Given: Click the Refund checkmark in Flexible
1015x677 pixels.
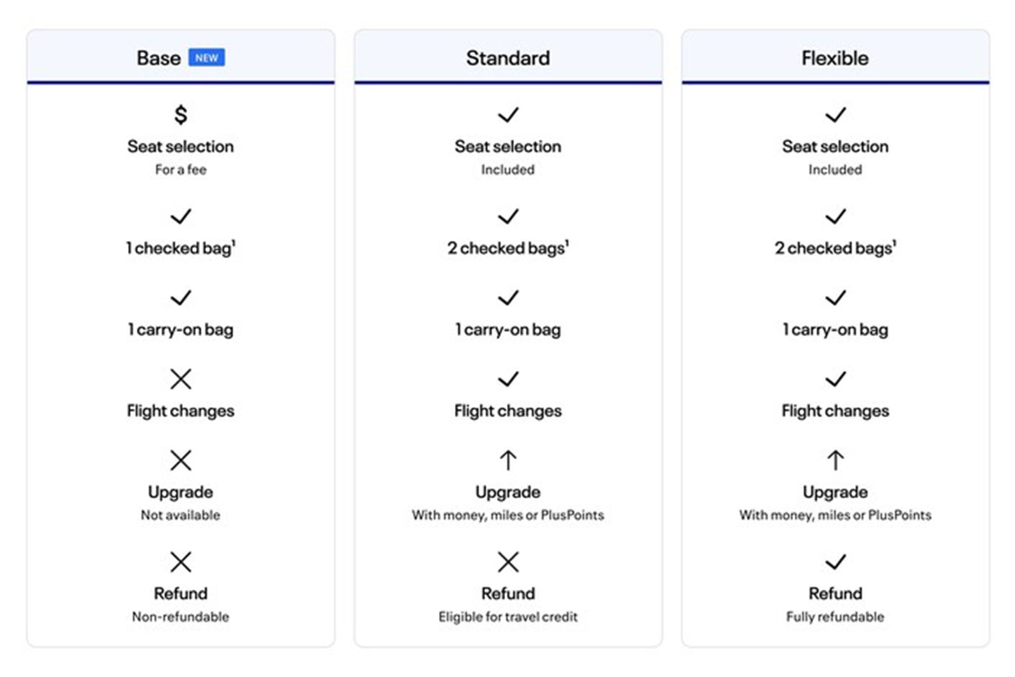Looking at the screenshot, I should coord(835,562).
